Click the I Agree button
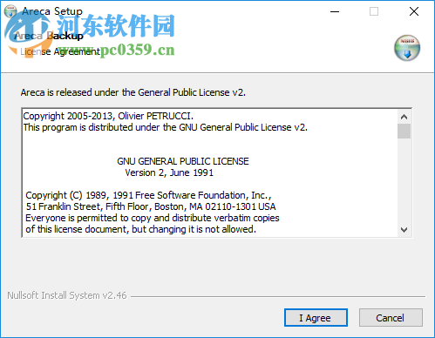This screenshot has height=338, width=435. [x=316, y=317]
